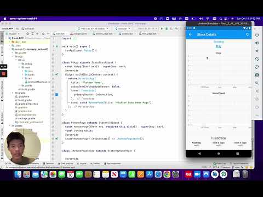The image size is (263, 197).
Task: Open the Pixel 2 XL device selector dropdown
Action: (93, 28)
